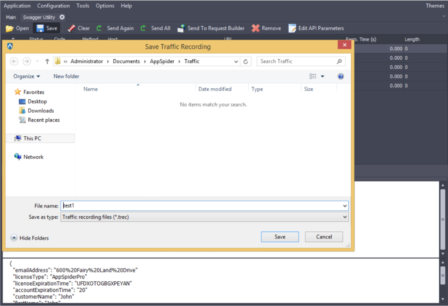
Task: Click the response pane scrollbar thumb
Action: coord(443,219)
